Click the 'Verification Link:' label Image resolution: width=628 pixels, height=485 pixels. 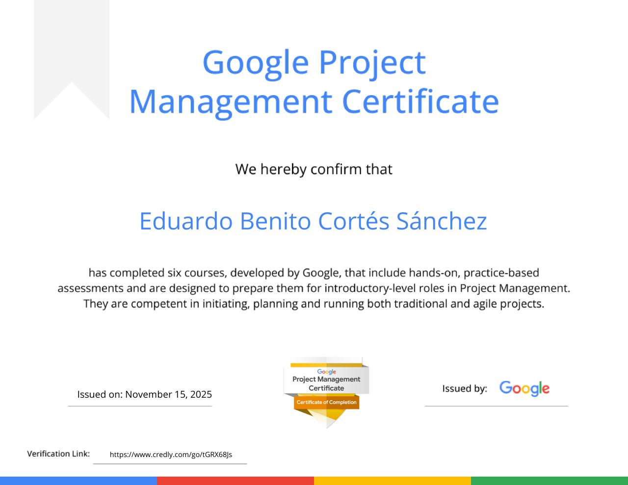click(58, 454)
